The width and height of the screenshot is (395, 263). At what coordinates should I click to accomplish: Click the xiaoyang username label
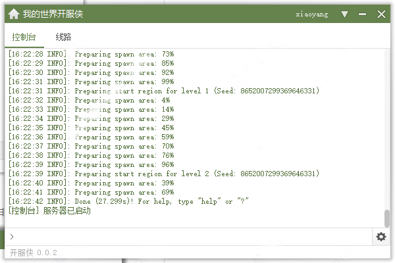click(314, 14)
